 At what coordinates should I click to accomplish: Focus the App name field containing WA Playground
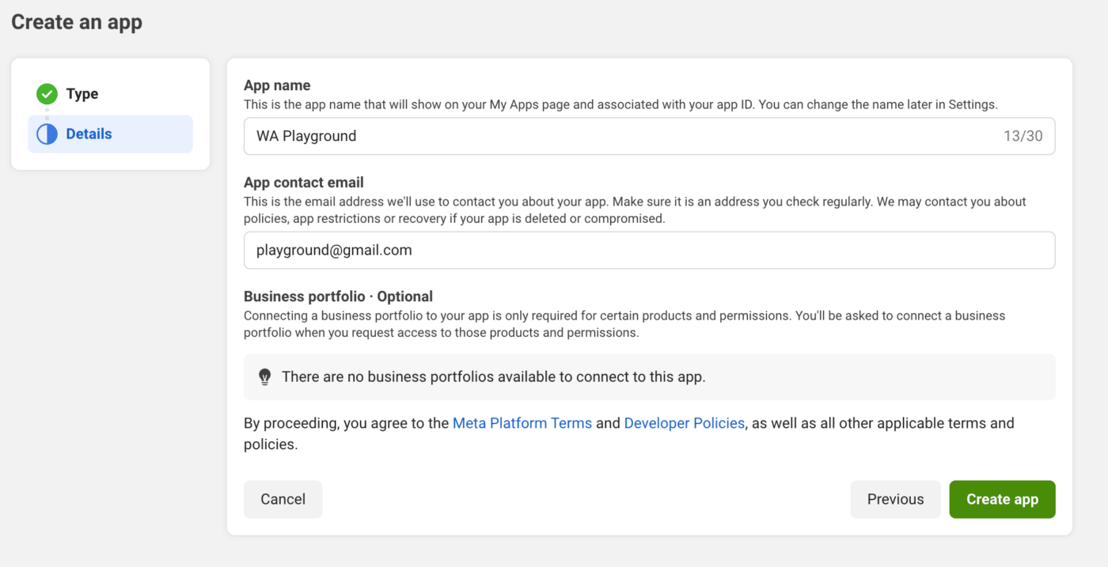(649, 136)
